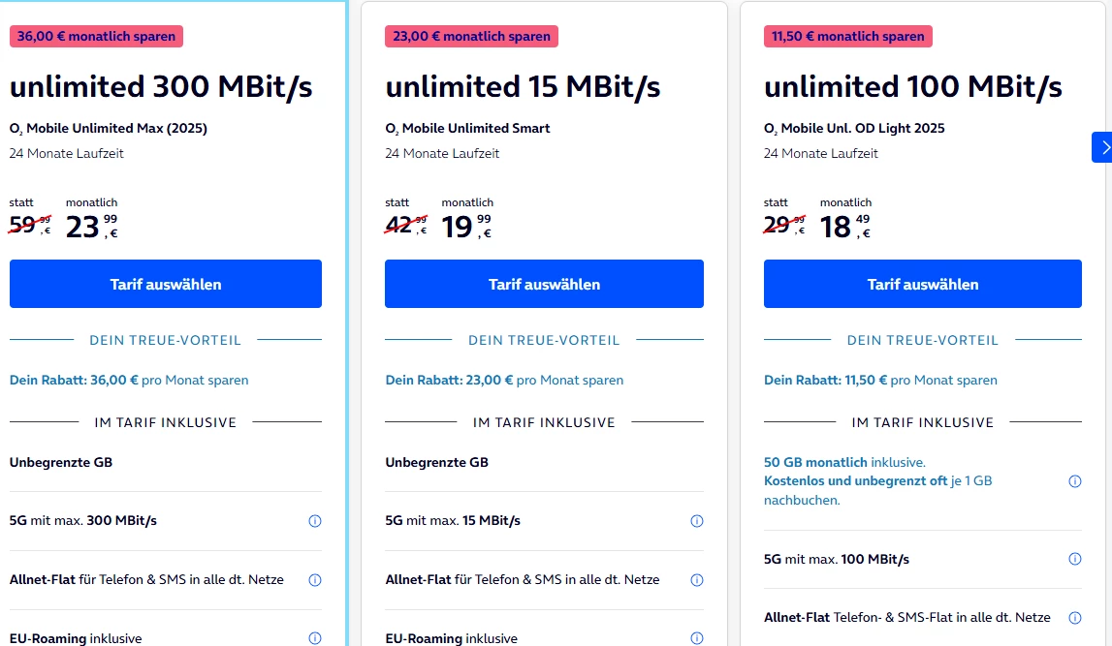Click the 36,00 € monatlich sparen badge
Screen dimensions: 1112x646
pos(96,36)
